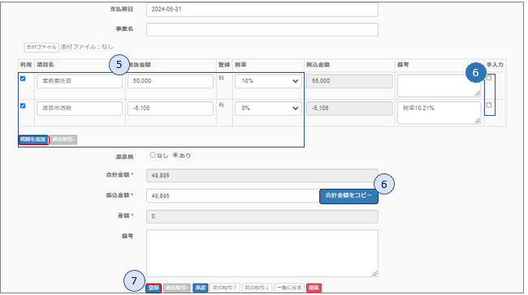Click the large 備考 textarea at bottom

pyautogui.click(x=262, y=254)
